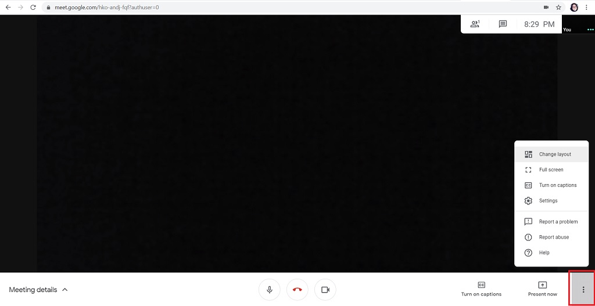Open Chrome profile avatar

click(x=574, y=8)
